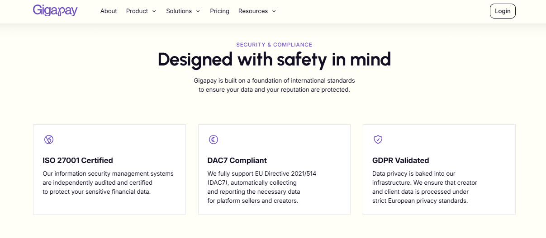This screenshot has width=546, height=238.
Task: Click the text 'to protect your sensitive financial data.'
Action: click(96, 191)
